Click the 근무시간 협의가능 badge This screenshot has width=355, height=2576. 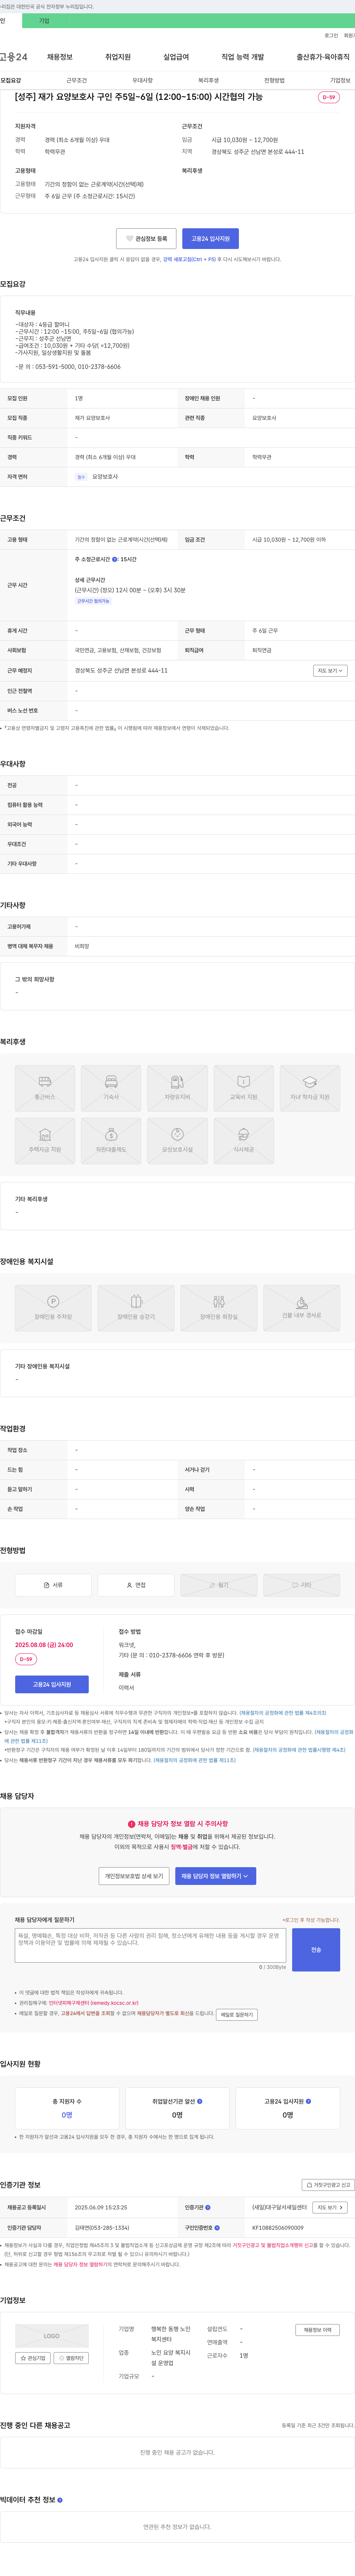tap(93, 601)
